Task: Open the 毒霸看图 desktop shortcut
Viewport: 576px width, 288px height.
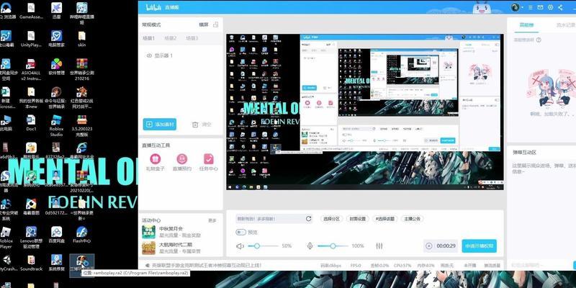Action: [31, 206]
